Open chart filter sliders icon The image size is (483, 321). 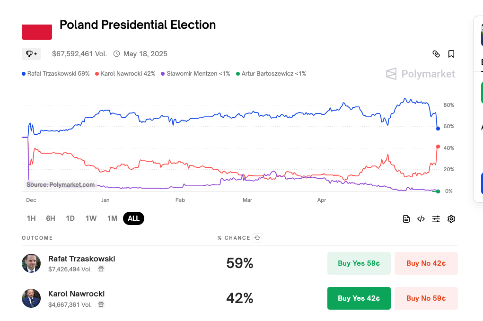point(436,219)
